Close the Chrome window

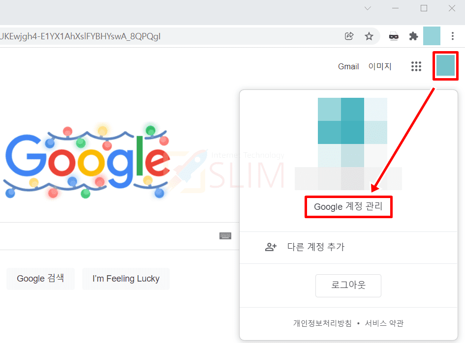[x=452, y=8]
